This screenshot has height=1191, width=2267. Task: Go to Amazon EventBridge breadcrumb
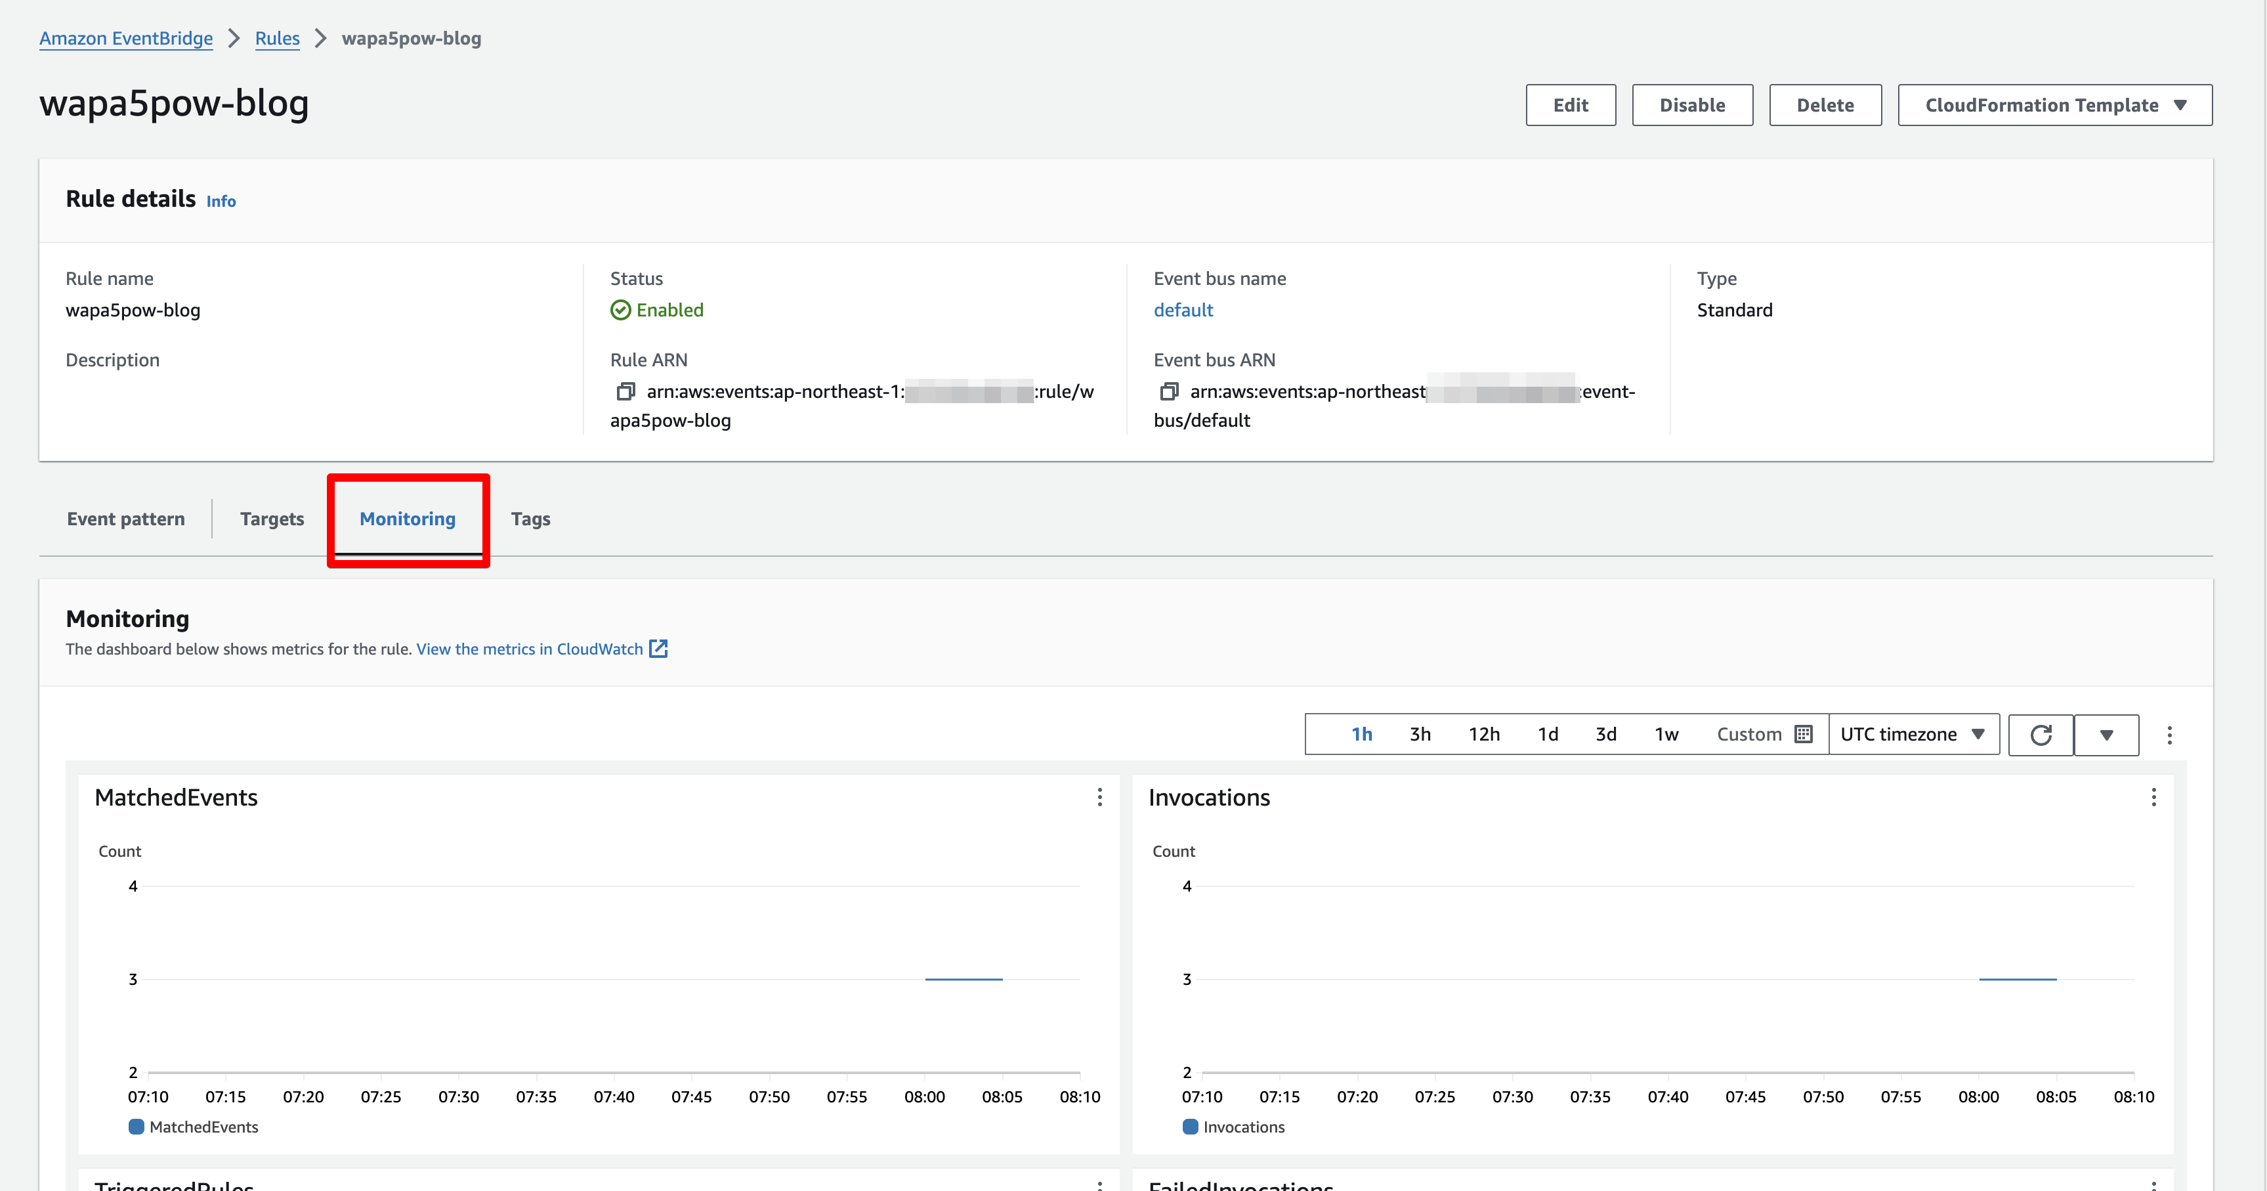coord(126,38)
